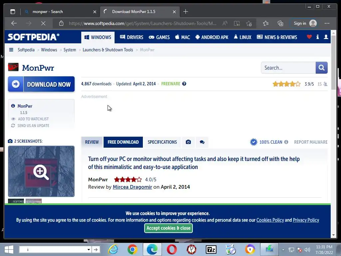View site information via the padlock icon
341x256 pixels.
[x=61, y=23]
